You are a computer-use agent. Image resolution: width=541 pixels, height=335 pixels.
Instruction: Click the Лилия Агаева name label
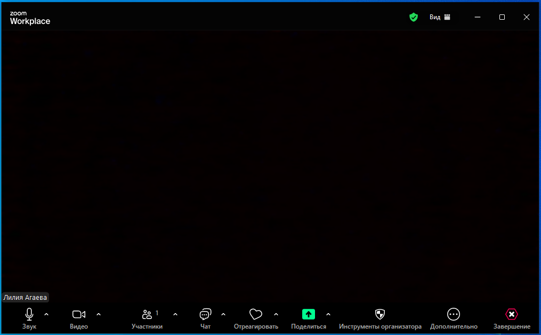[25, 297]
